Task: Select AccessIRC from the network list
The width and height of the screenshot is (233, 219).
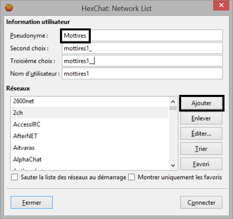Action: click(90, 124)
